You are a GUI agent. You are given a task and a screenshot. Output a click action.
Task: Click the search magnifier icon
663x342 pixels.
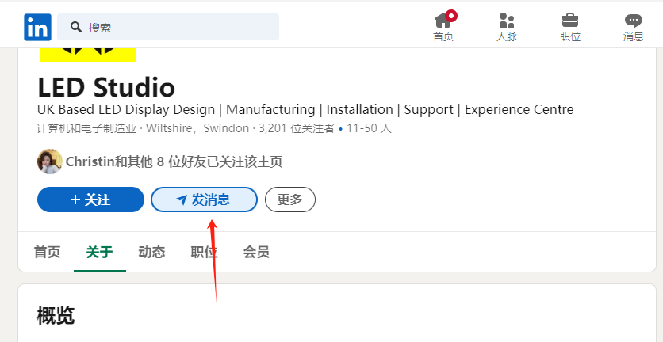point(76,27)
